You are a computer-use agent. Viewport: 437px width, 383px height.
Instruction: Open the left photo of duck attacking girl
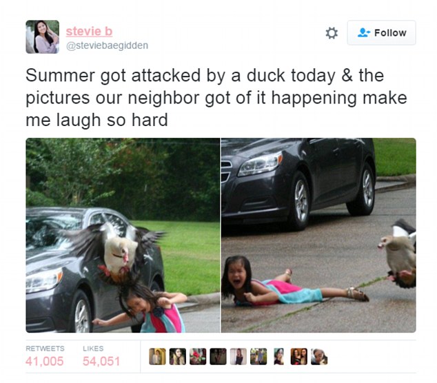point(123,235)
